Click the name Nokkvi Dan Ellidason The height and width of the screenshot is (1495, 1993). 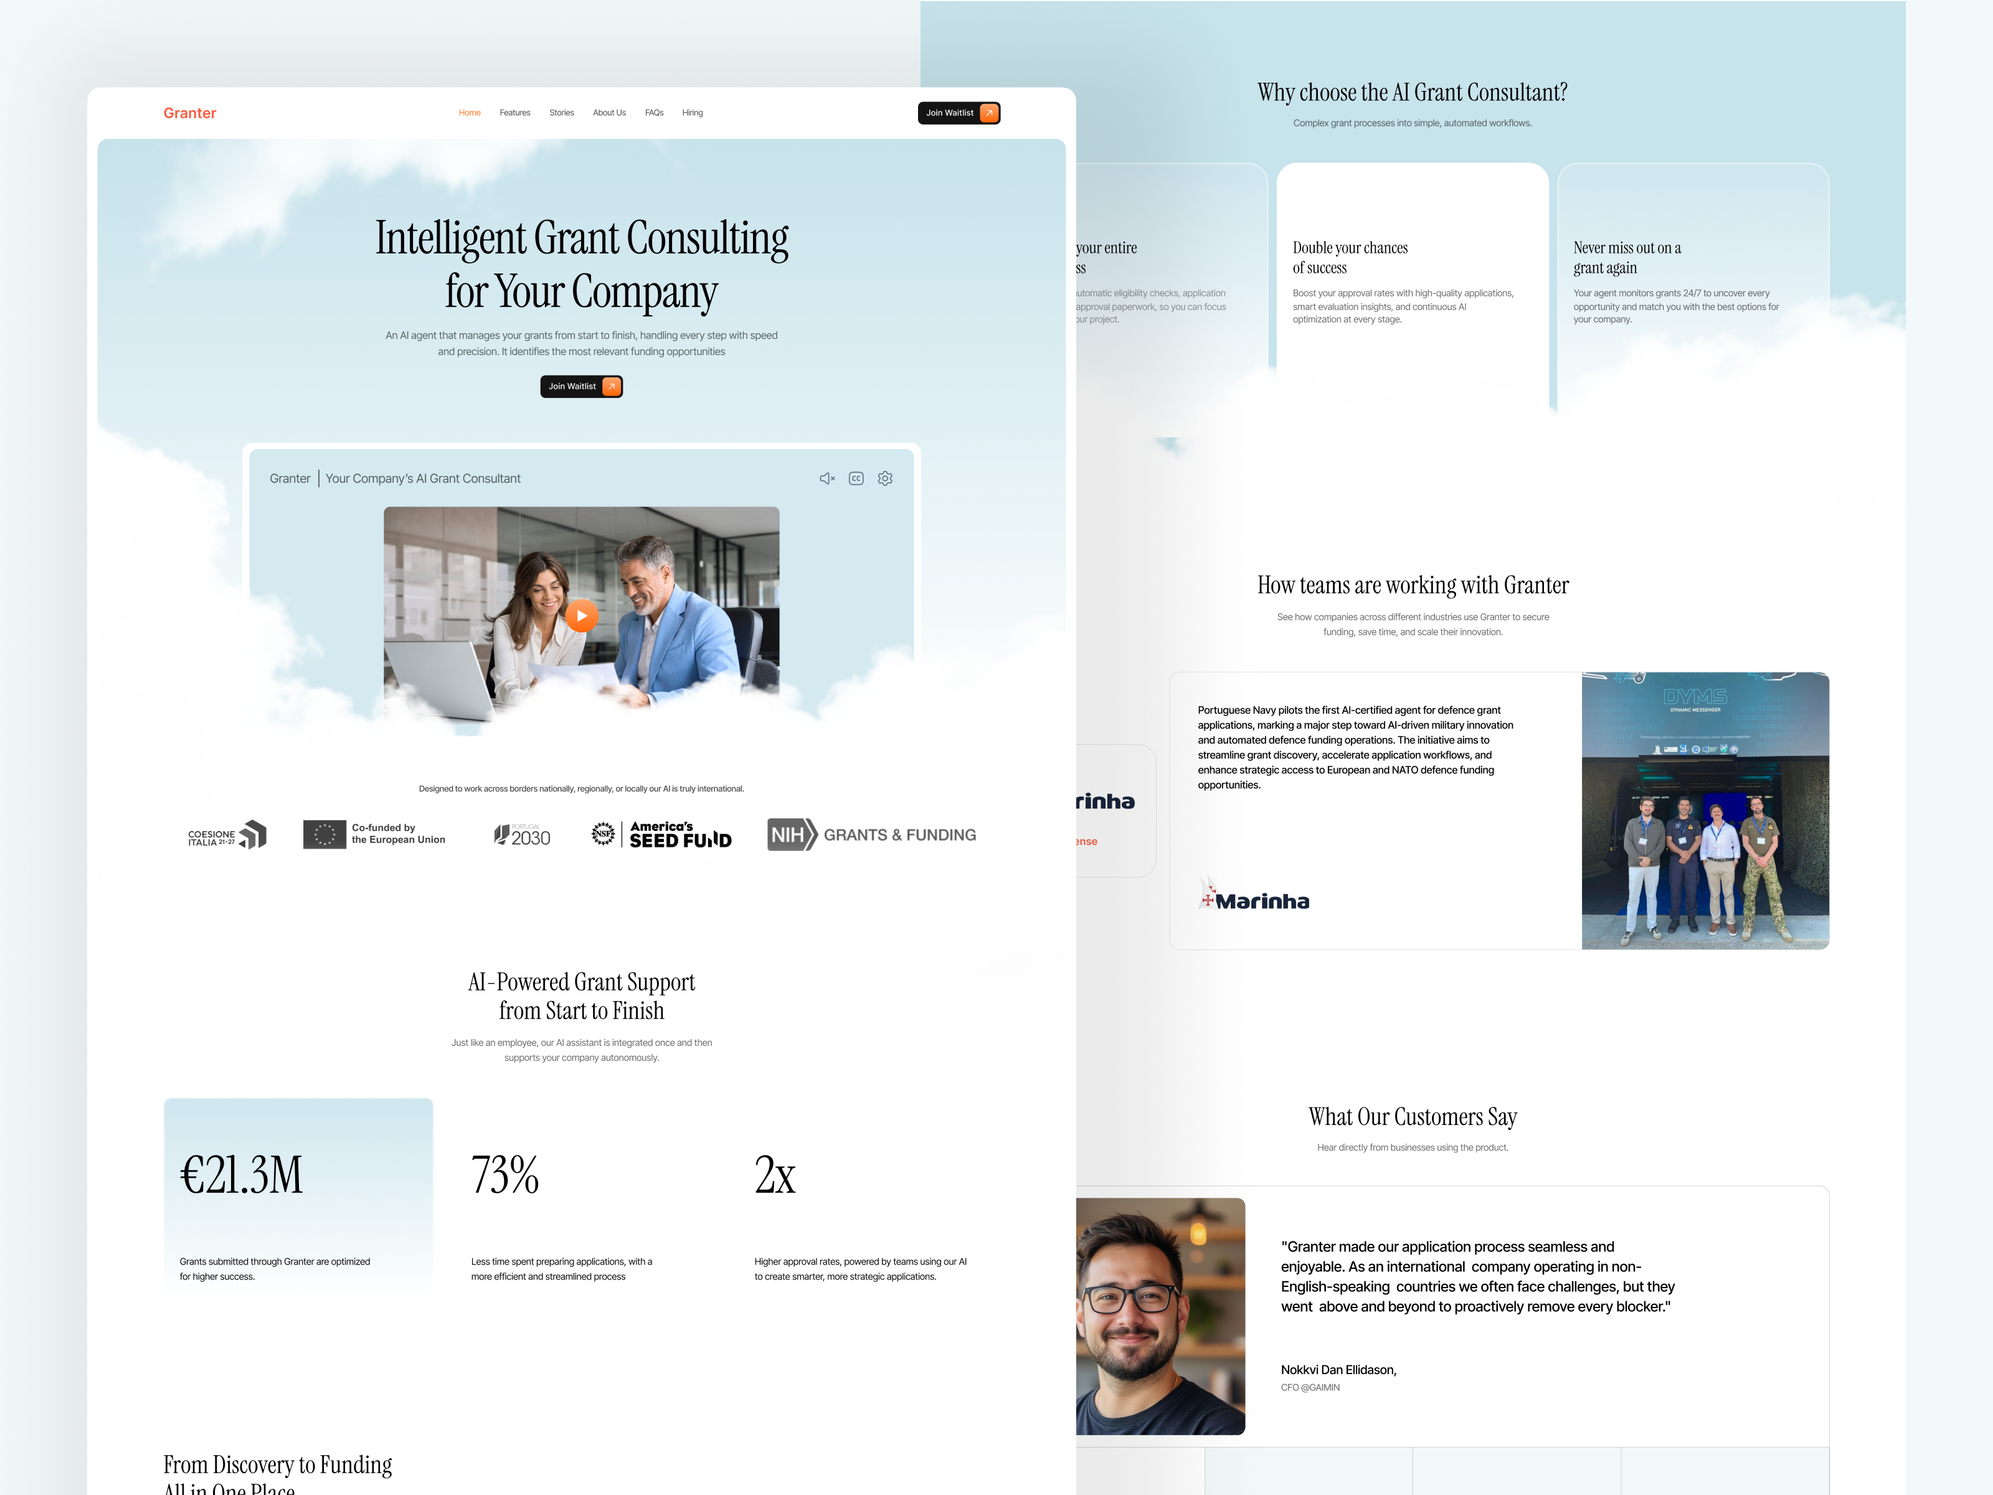click(1338, 1370)
